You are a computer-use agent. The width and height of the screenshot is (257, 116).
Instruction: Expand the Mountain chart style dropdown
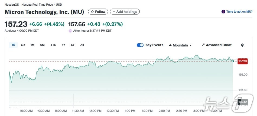(x=180, y=45)
